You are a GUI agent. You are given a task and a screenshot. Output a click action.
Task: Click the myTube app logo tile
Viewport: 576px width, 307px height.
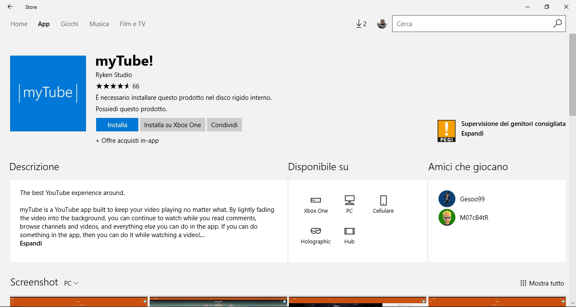coord(48,93)
